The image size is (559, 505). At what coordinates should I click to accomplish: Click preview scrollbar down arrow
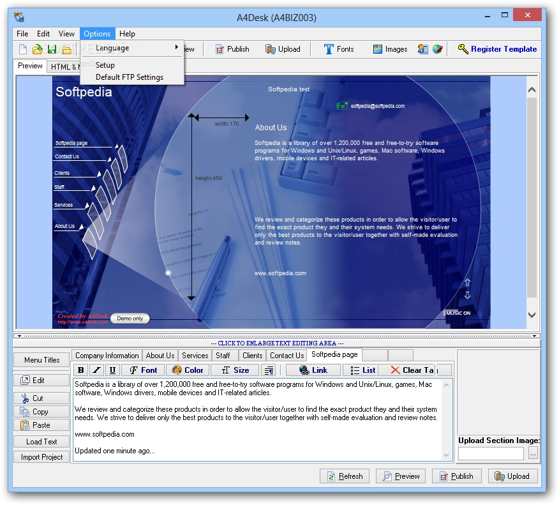click(532, 315)
